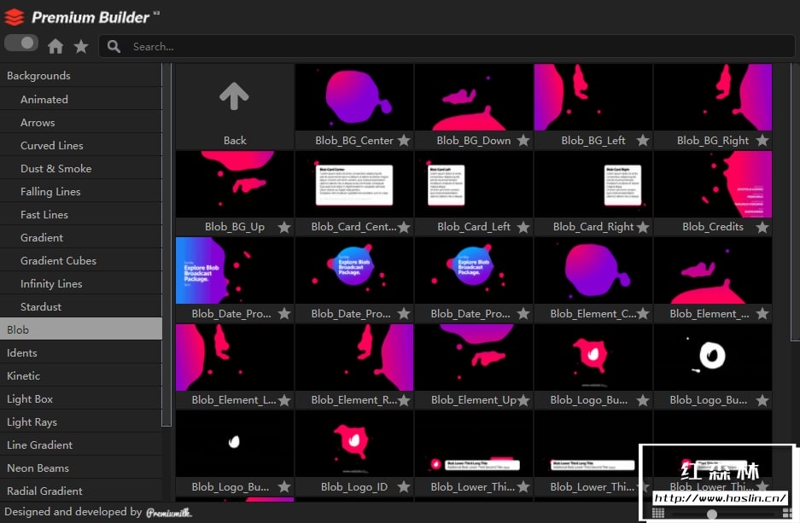Star the Blob_Credits preset

[762, 227]
